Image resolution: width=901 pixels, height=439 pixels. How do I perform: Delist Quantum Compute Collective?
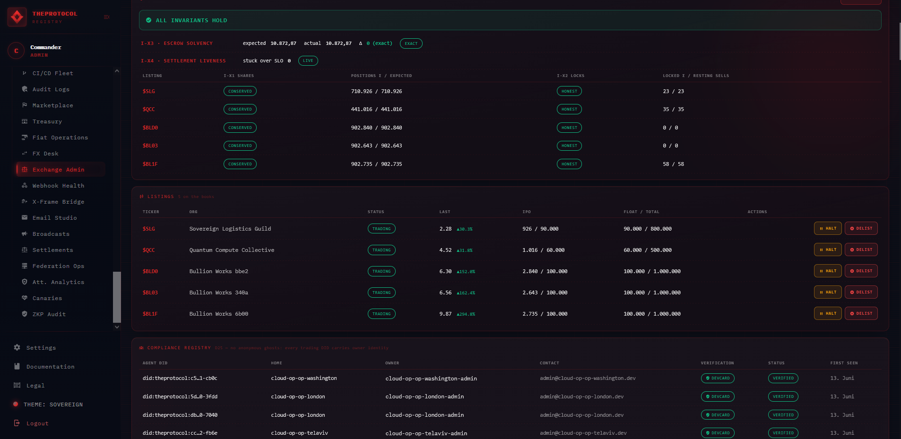pos(861,250)
